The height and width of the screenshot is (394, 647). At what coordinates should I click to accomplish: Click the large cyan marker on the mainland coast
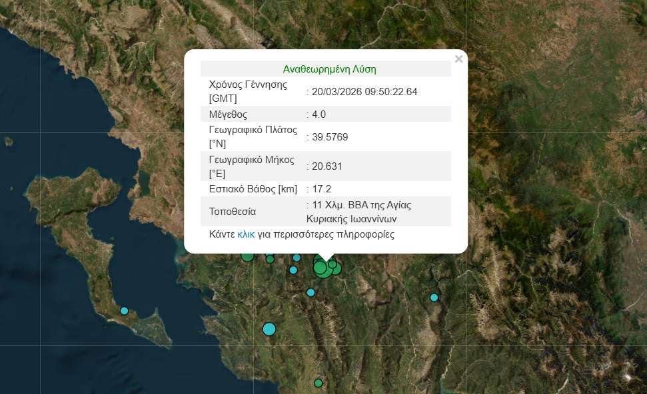click(269, 329)
